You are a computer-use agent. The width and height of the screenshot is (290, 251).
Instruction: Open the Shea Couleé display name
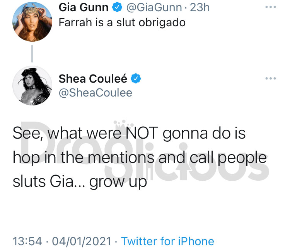click(x=93, y=79)
